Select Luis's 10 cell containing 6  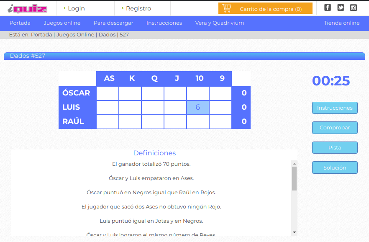coord(198,108)
